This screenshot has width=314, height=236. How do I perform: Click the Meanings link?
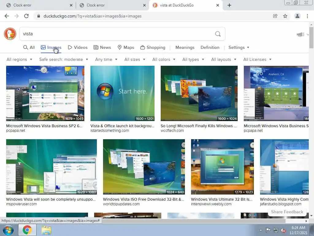[185, 47]
